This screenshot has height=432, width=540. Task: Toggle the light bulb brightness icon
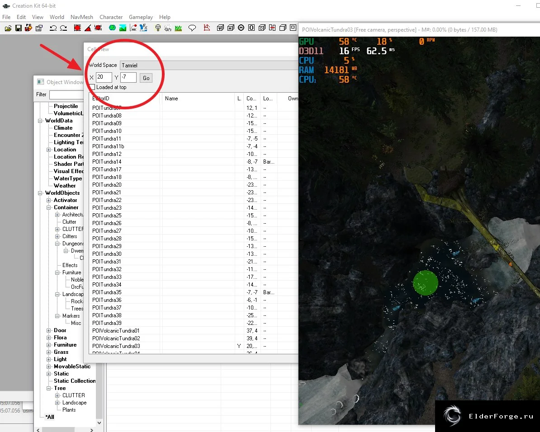point(158,28)
